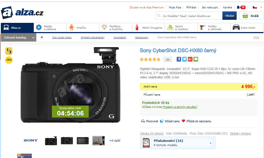The height and width of the screenshot is (158, 264).
Task: Click the alza.cz logo
Action: (x=22, y=13)
